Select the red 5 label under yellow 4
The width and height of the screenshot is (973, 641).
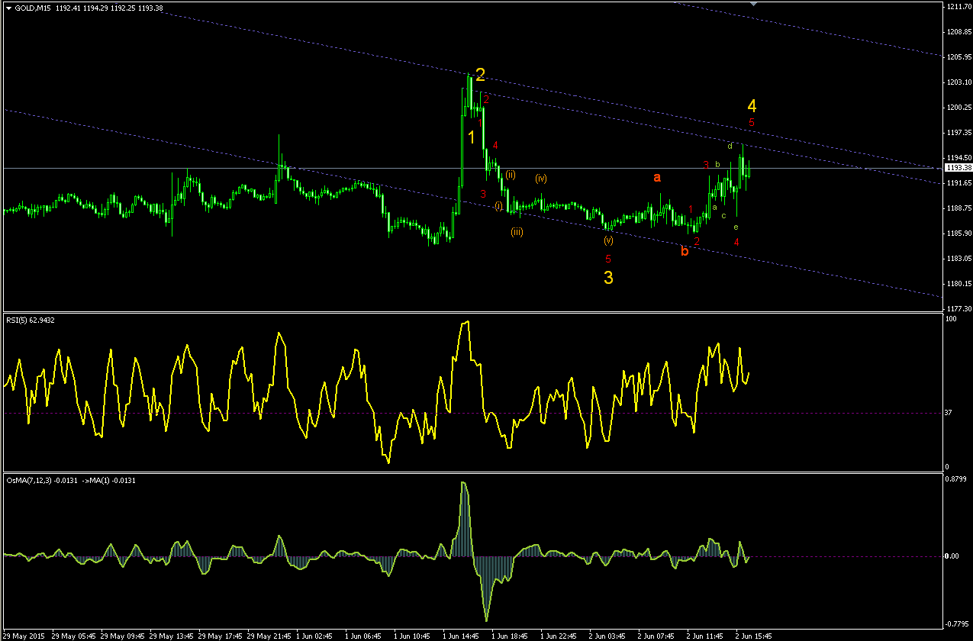pyautogui.click(x=752, y=122)
